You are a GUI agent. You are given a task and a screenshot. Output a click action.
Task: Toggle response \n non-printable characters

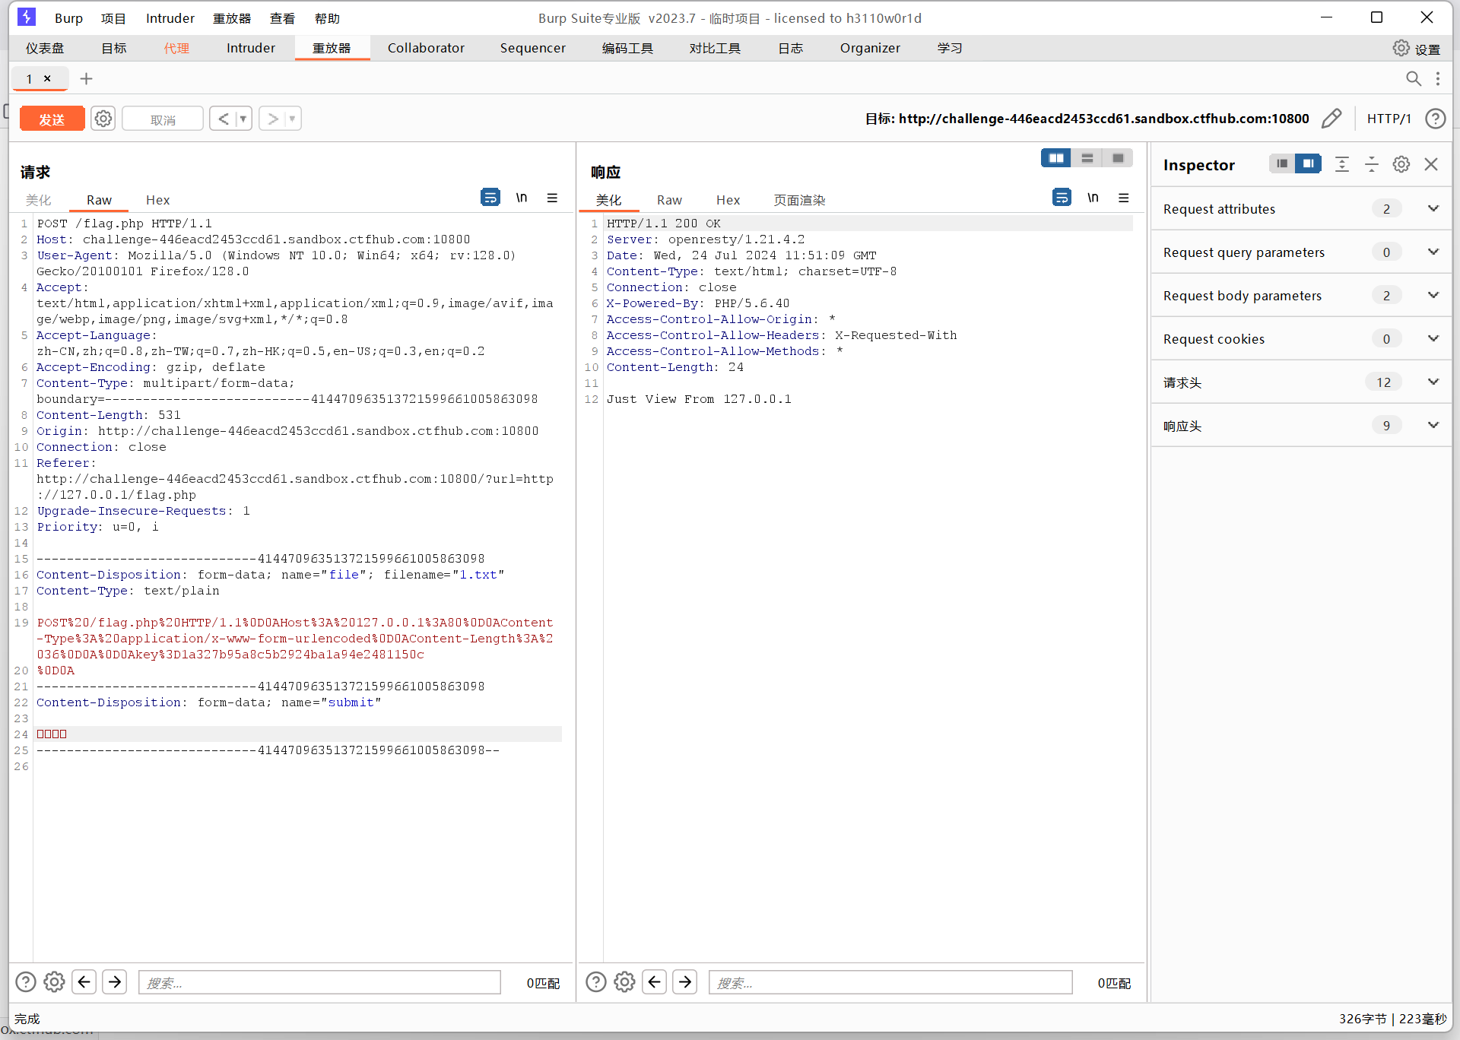[x=1093, y=198]
